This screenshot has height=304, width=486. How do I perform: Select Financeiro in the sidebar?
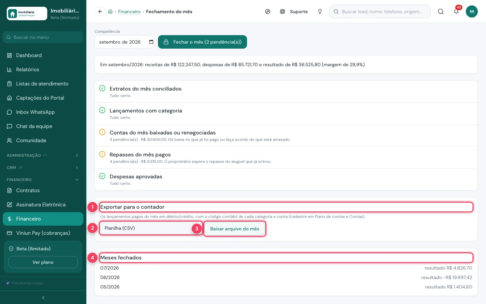click(x=43, y=219)
